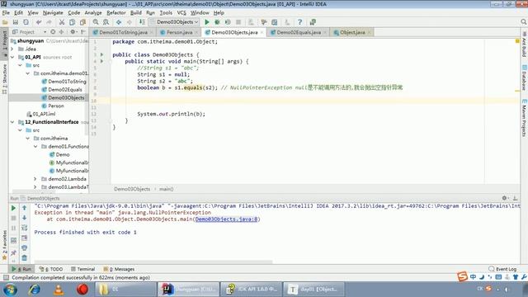Click the Build Project icon
The width and height of the screenshot is (528, 297).
[x=142, y=22]
